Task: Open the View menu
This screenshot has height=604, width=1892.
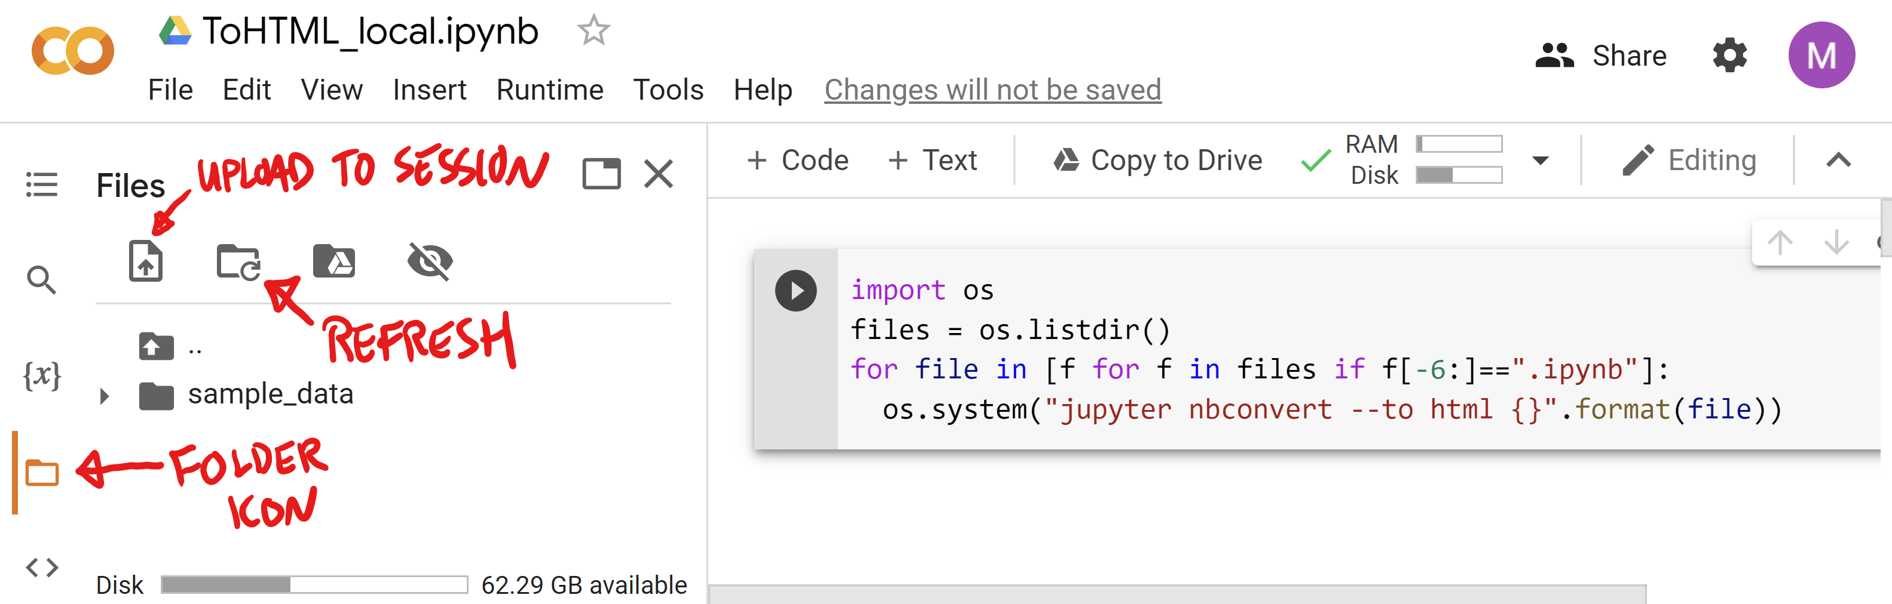Action: click(x=331, y=90)
